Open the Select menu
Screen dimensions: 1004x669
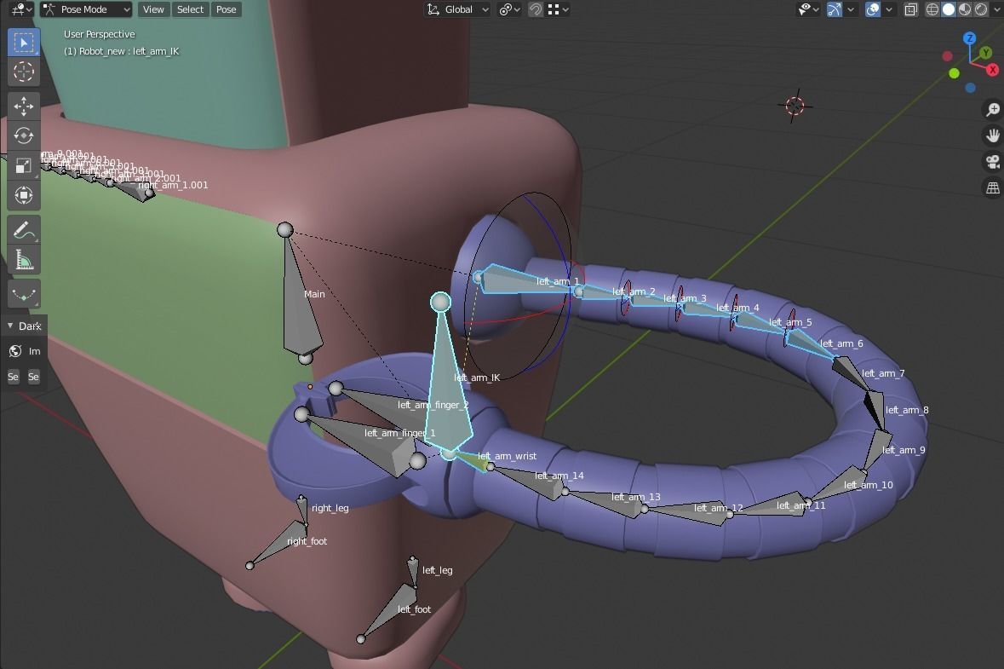pyautogui.click(x=190, y=9)
